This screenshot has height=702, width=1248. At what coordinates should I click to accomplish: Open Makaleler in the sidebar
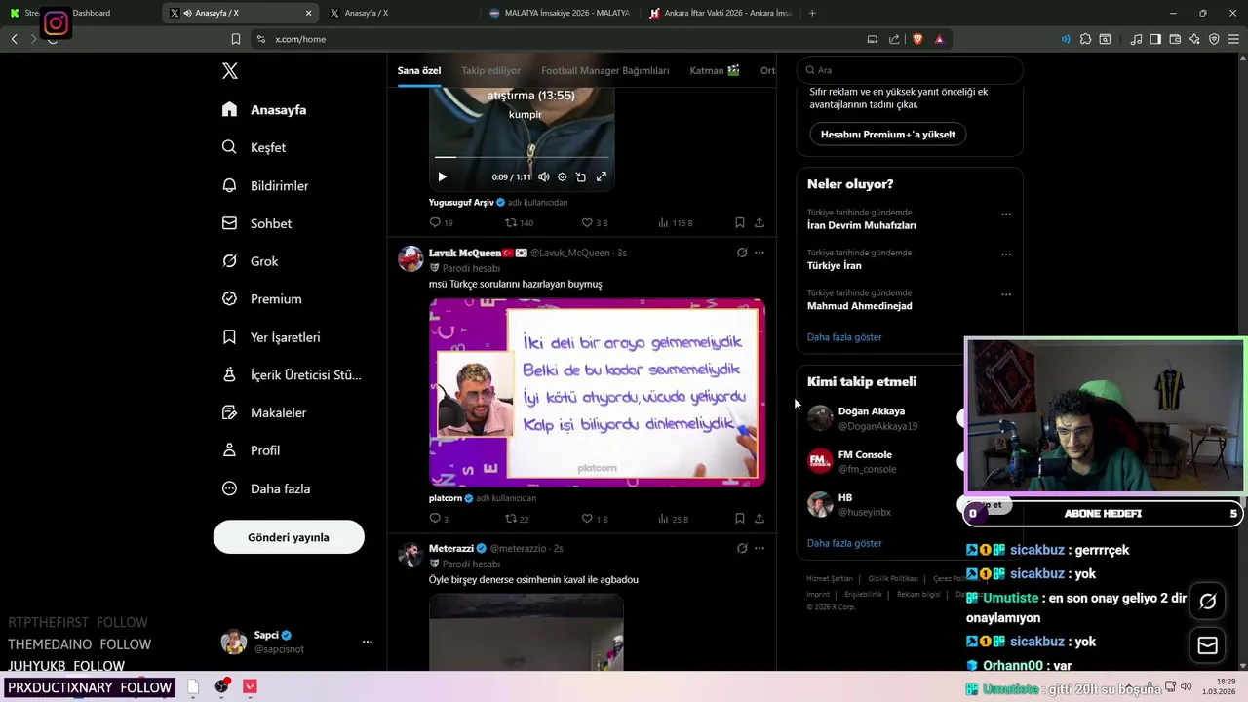tap(264, 412)
